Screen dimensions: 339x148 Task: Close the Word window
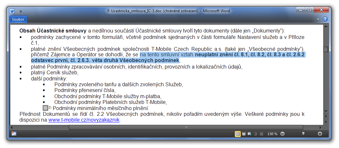point(321,10)
